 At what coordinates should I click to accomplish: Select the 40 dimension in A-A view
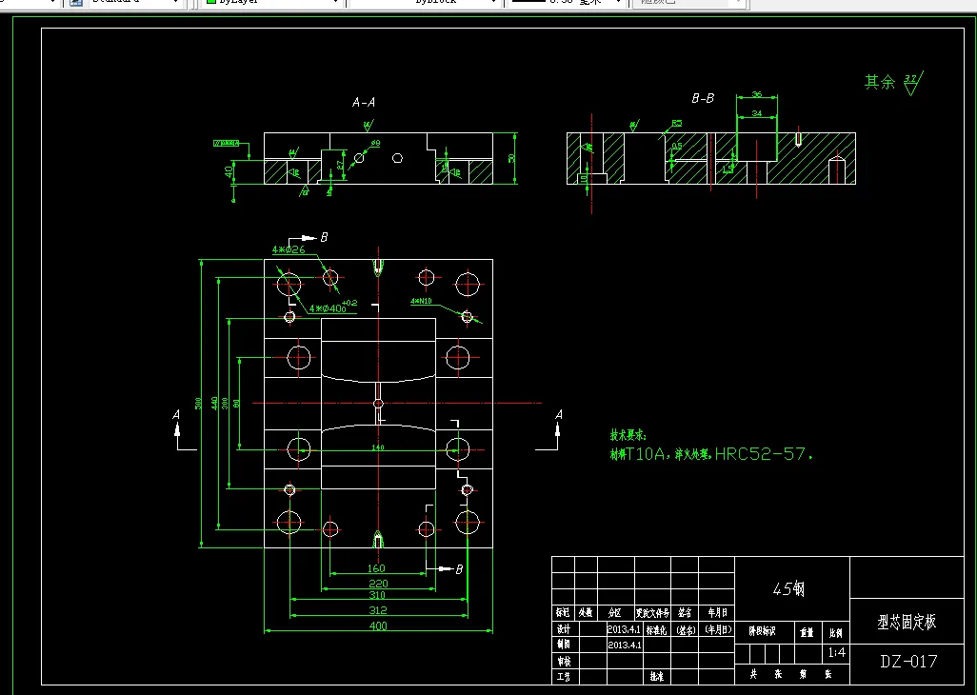[229, 170]
